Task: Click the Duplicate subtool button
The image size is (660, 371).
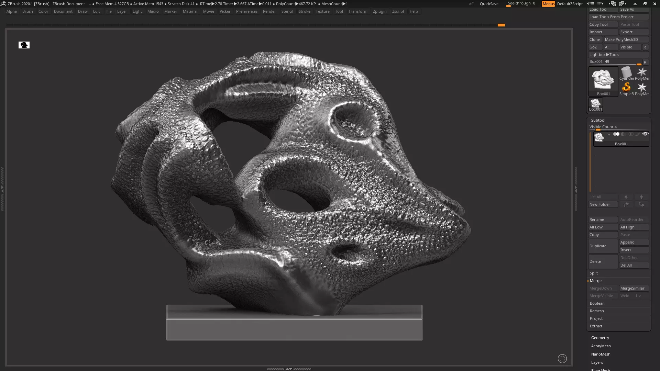Action: click(x=603, y=246)
